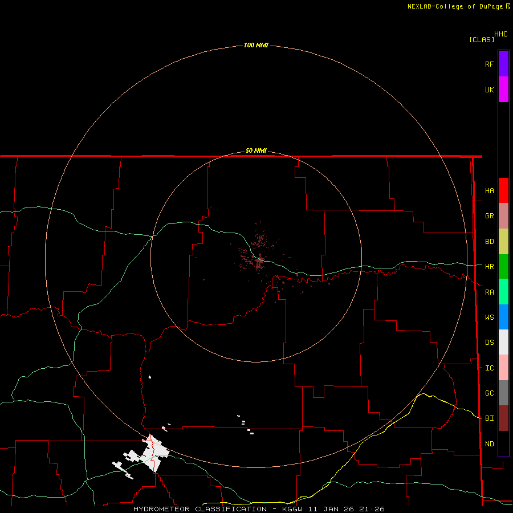The width and height of the screenshot is (513, 513).
Task: Click the HHC product label
Action: pos(501,34)
